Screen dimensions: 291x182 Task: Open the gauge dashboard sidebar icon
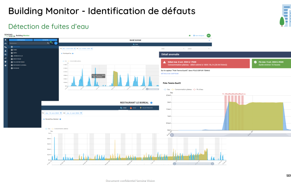coord(6,43)
